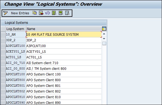The image size is (162, 105).
Task: Click the vertical scrollbar thumb
Action: point(104,43)
